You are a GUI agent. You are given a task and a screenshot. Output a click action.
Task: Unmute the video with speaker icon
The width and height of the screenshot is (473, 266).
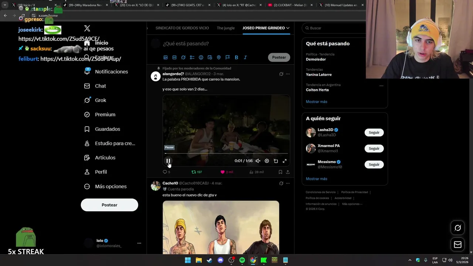[x=258, y=161]
